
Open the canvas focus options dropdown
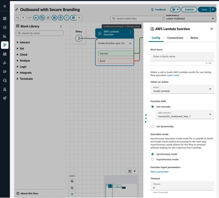tap(135, 172)
